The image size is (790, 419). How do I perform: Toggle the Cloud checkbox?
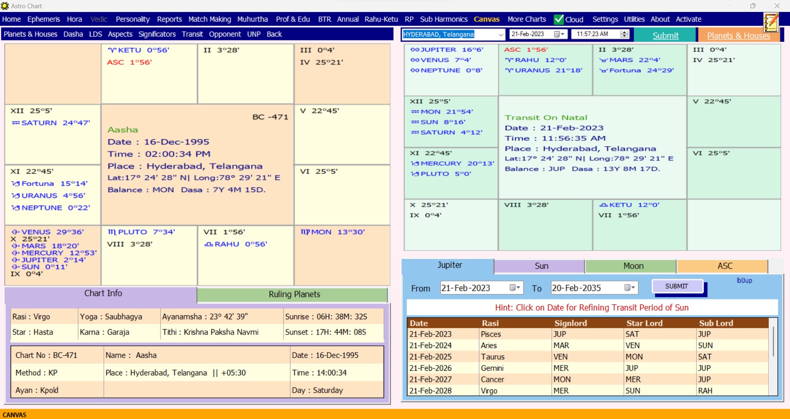(x=559, y=19)
